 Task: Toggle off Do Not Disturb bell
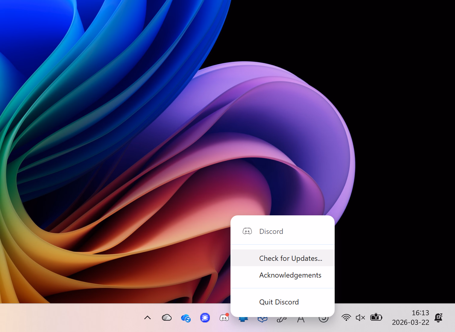[438, 318]
